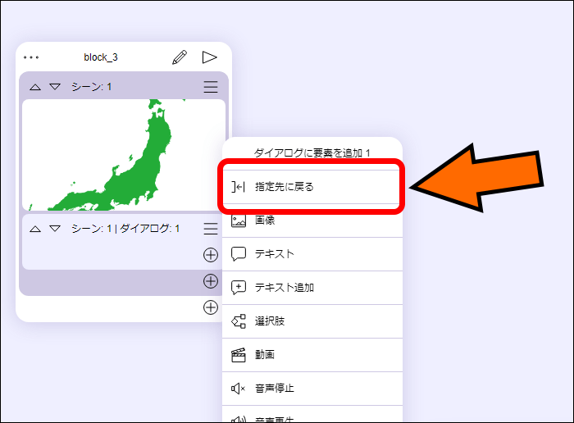Image resolution: width=574 pixels, height=423 pixels.
Task: Click the Japan map image in Scene 1
Action: tap(123, 156)
